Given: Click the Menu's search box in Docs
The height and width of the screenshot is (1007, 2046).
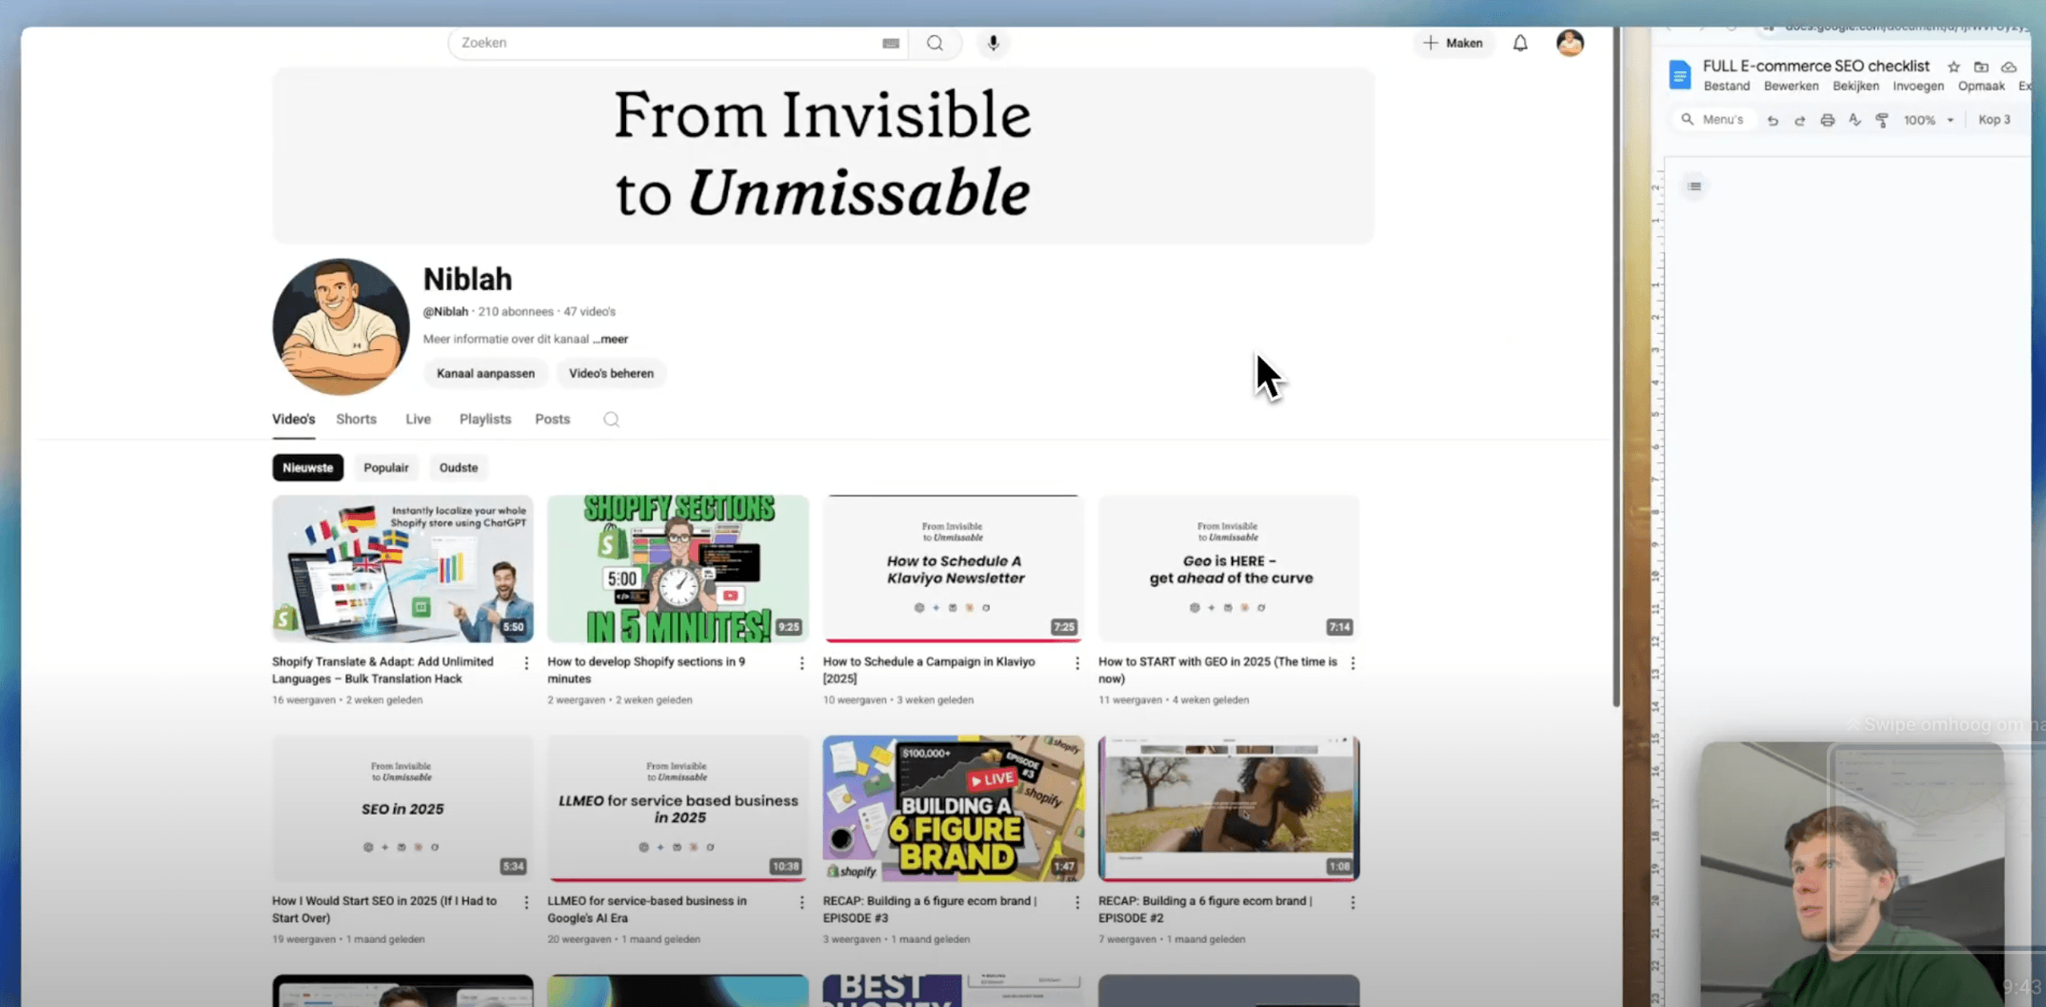Looking at the screenshot, I should point(1714,120).
